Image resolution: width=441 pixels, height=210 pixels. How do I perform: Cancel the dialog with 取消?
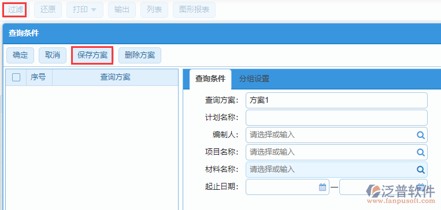point(53,55)
